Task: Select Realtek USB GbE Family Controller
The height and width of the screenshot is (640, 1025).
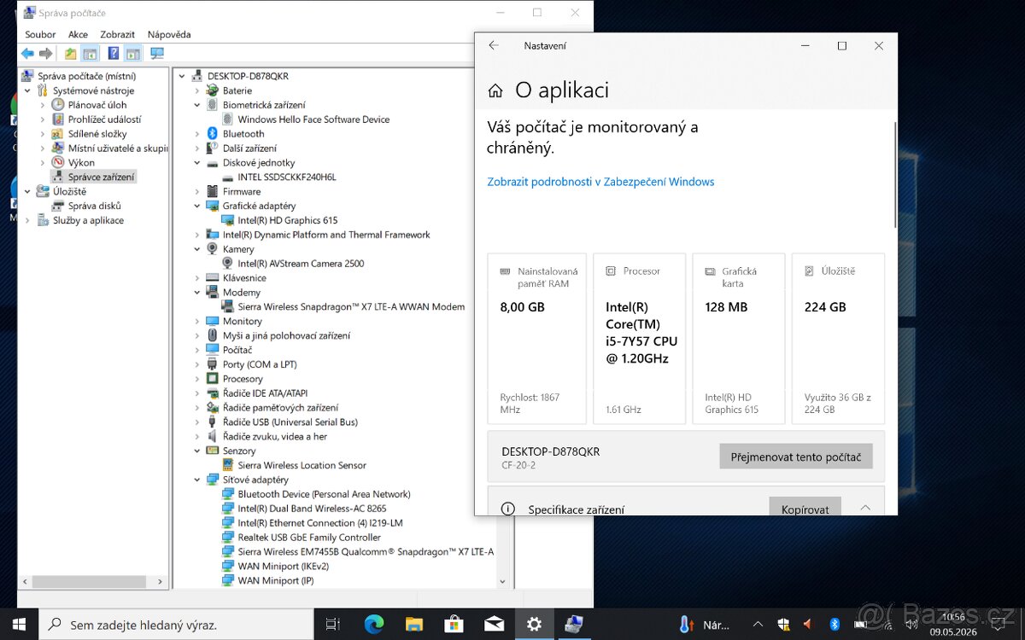Action: (x=309, y=538)
